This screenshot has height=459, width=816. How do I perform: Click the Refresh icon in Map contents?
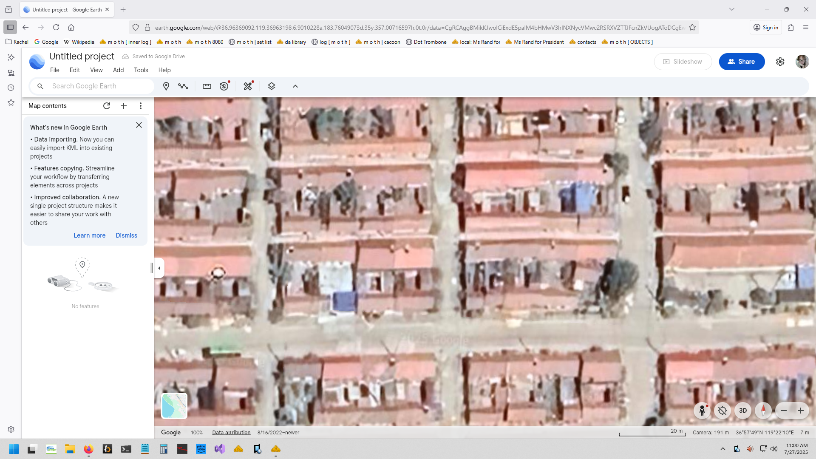click(107, 106)
